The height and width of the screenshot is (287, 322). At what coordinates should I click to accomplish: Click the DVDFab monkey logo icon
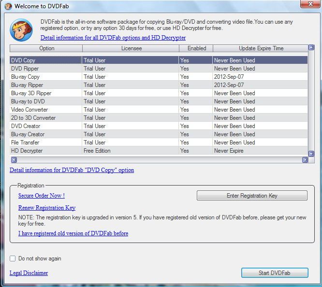point(21,30)
